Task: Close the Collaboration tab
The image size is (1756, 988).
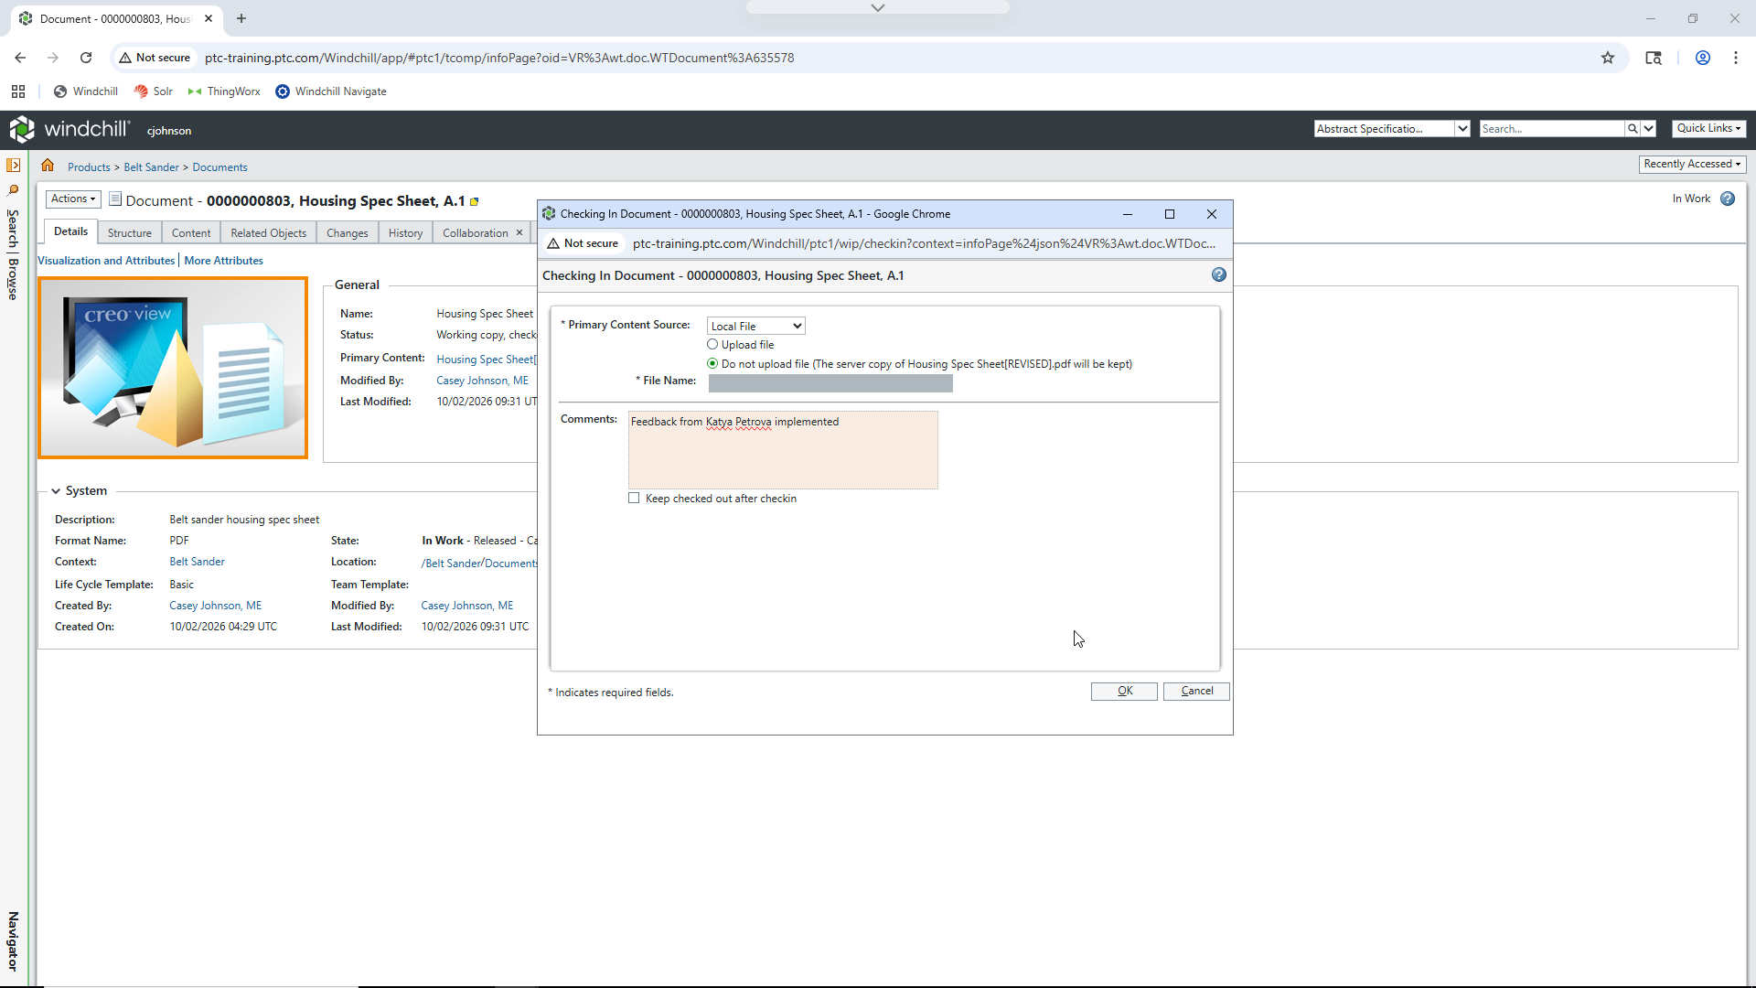Action: (x=519, y=232)
